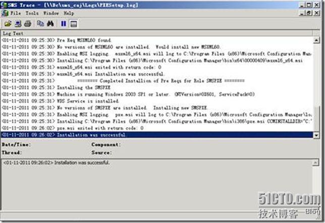The width and height of the screenshot is (325, 223).
Task: Open the File menu
Action: coord(16,13)
